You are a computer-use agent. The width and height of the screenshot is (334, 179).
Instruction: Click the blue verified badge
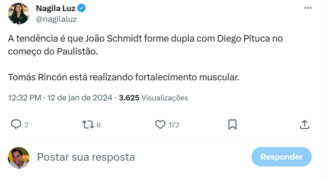82,8
